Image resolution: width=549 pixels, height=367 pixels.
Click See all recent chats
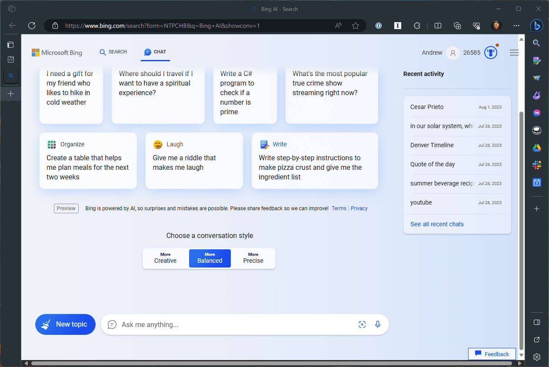(x=437, y=224)
